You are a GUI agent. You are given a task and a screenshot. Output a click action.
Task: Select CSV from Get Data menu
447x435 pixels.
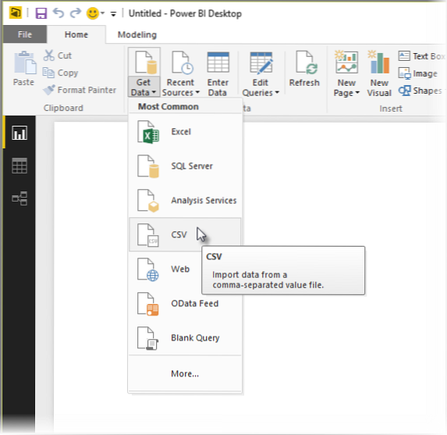[x=185, y=234]
